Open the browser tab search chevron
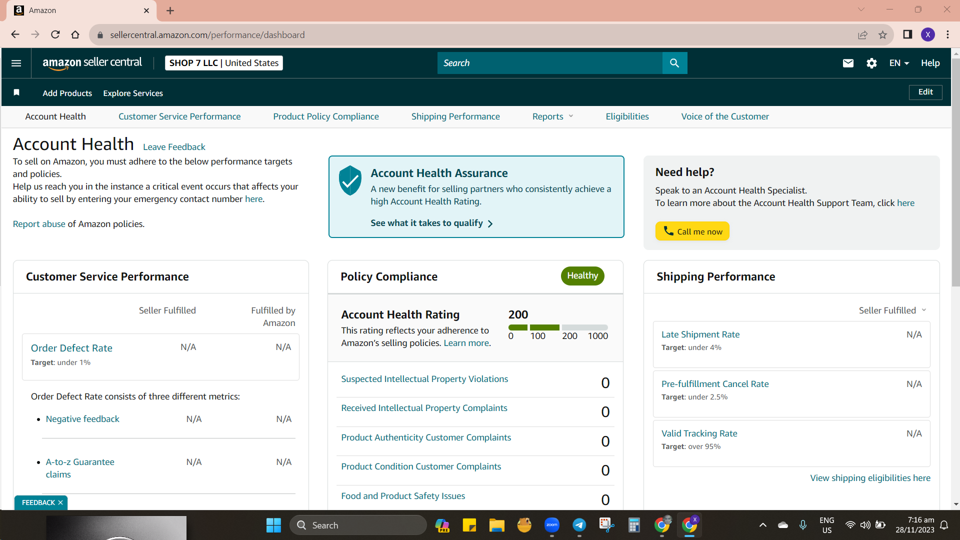The height and width of the screenshot is (540, 960). pyautogui.click(x=861, y=9)
